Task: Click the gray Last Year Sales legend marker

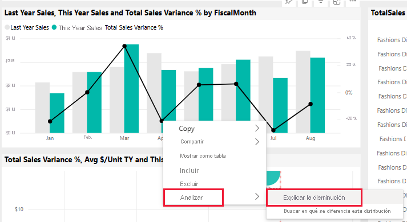Action: click(x=7, y=27)
